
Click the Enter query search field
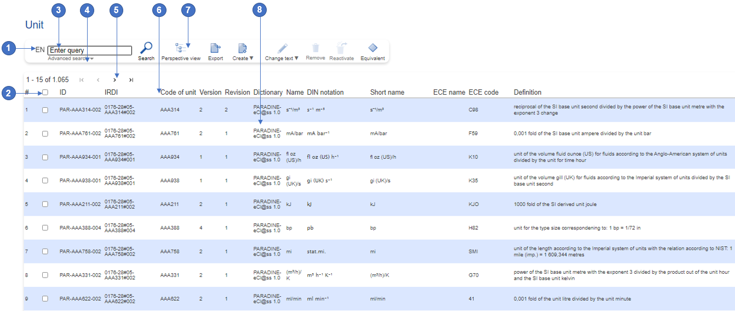pos(90,50)
